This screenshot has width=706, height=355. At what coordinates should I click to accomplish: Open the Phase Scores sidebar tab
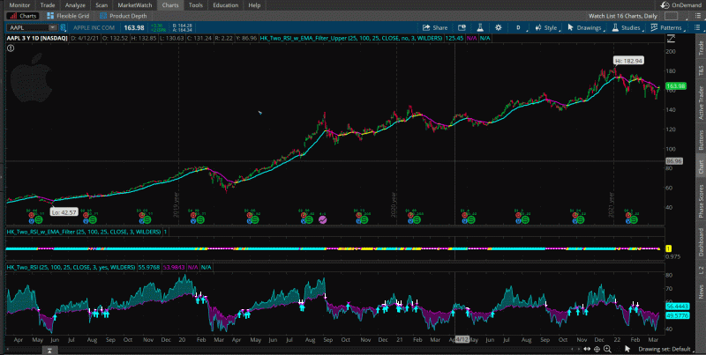[x=701, y=199]
